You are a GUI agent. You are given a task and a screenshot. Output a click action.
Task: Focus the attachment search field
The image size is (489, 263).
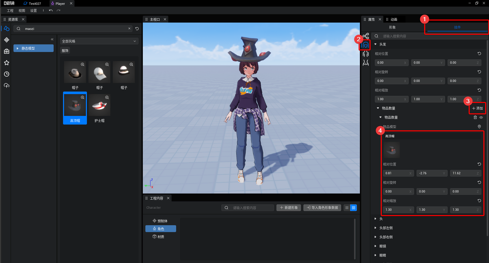pyautogui.click(x=430, y=36)
